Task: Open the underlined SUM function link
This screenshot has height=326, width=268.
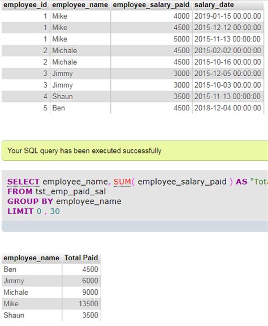Action: [x=122, y=182]
